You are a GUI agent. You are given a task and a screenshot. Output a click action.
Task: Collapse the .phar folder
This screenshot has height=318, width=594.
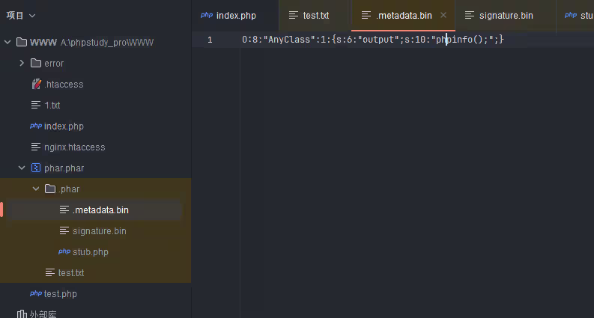[36, 189]
